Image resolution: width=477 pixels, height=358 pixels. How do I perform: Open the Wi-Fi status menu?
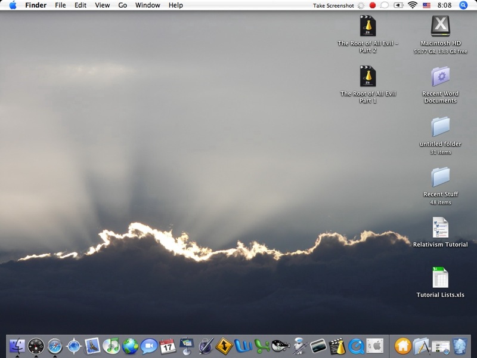point(412,5)
